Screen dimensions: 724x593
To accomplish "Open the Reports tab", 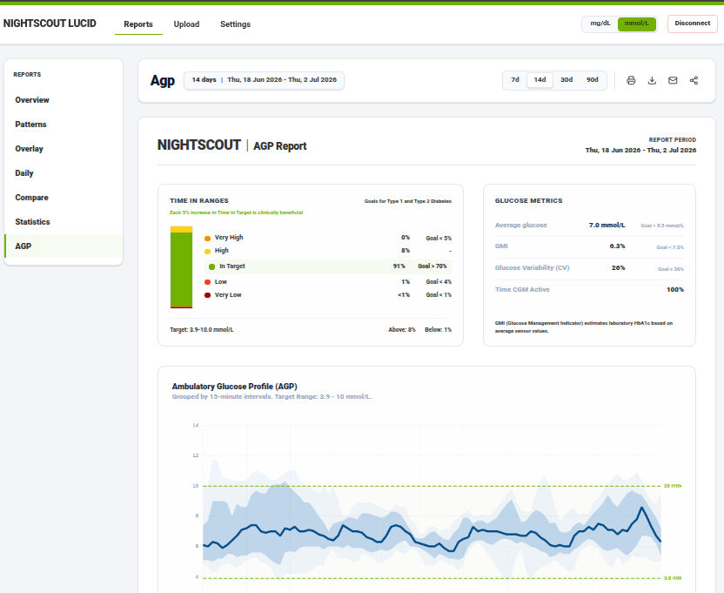I will tap(138, 24).
